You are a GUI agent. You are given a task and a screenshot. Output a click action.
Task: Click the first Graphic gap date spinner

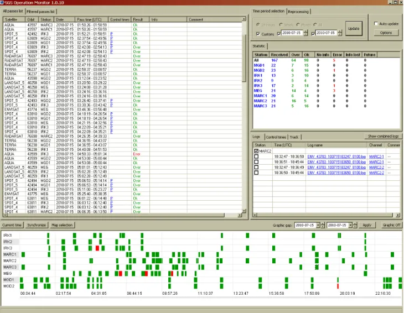click(x=323, y=225)
